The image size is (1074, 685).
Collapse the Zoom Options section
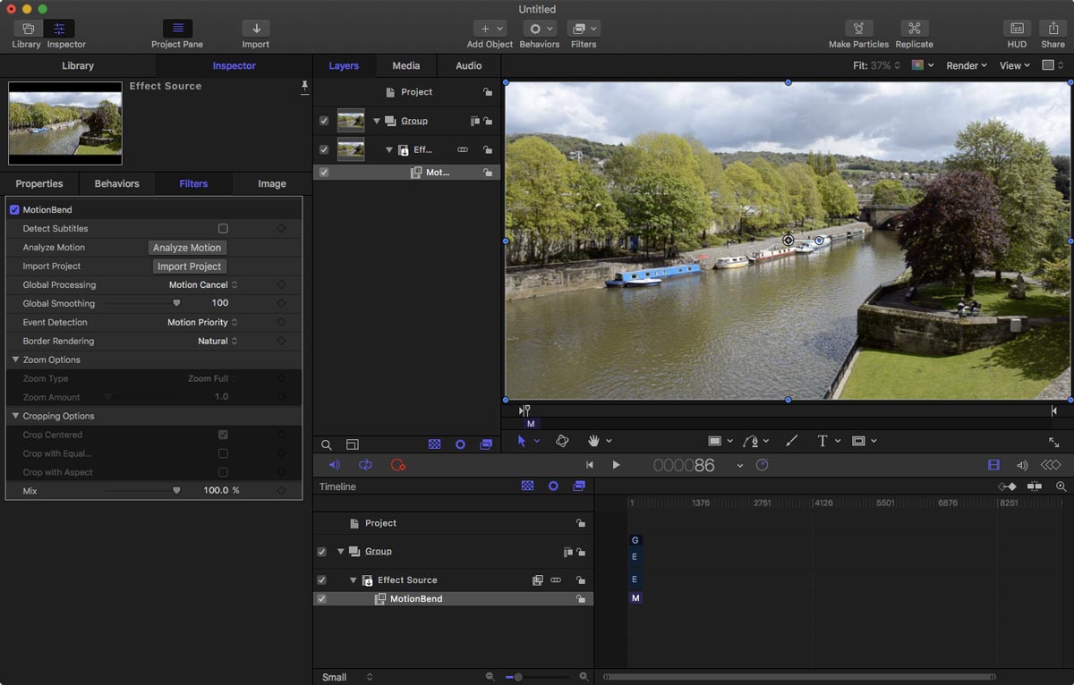tap(15, 360)
